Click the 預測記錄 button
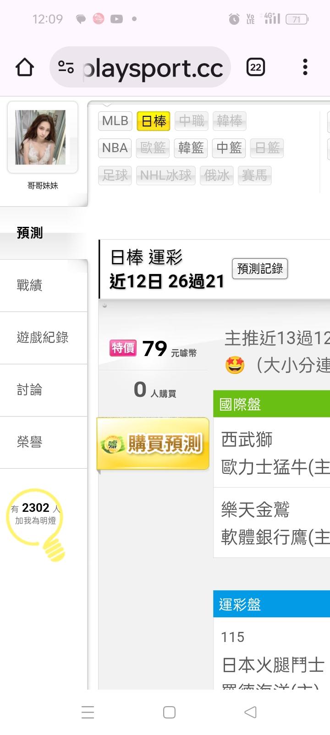330x735 pixels. tap(260, 269)
